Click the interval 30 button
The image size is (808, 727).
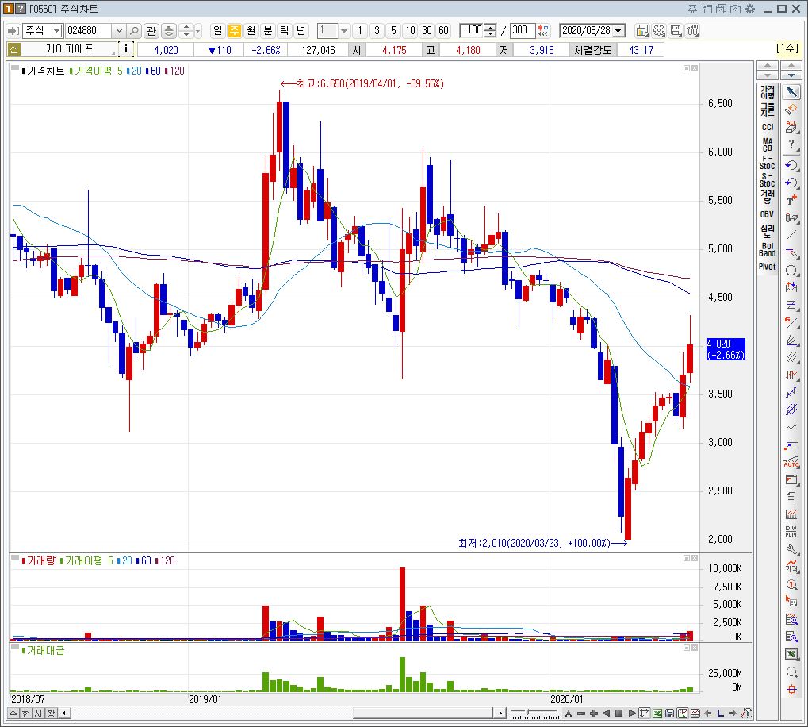pos(427,31)
